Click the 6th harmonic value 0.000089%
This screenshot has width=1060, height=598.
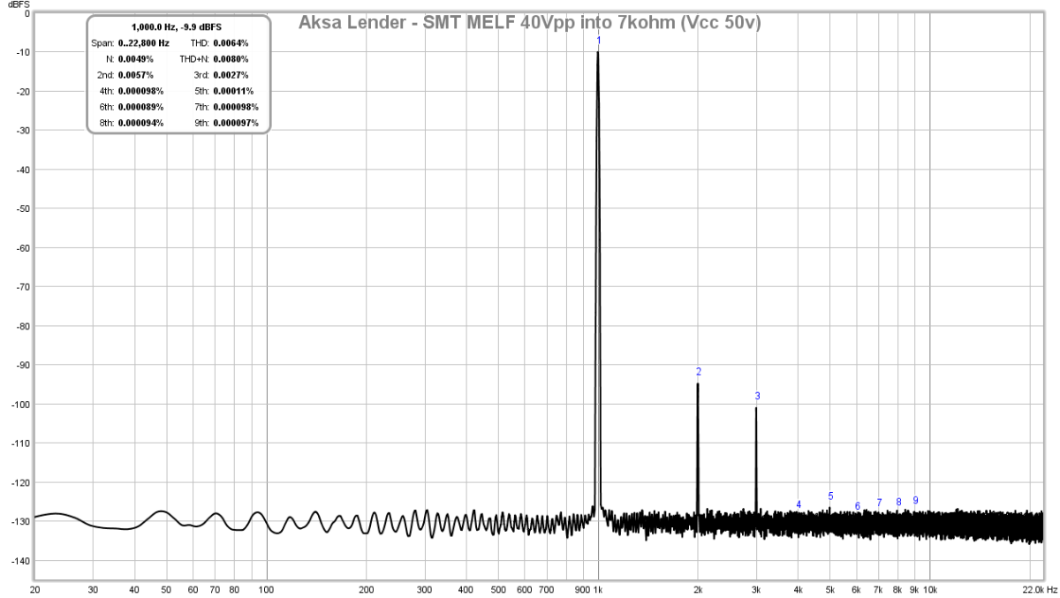pyautogui.click(x=140, y=107)
